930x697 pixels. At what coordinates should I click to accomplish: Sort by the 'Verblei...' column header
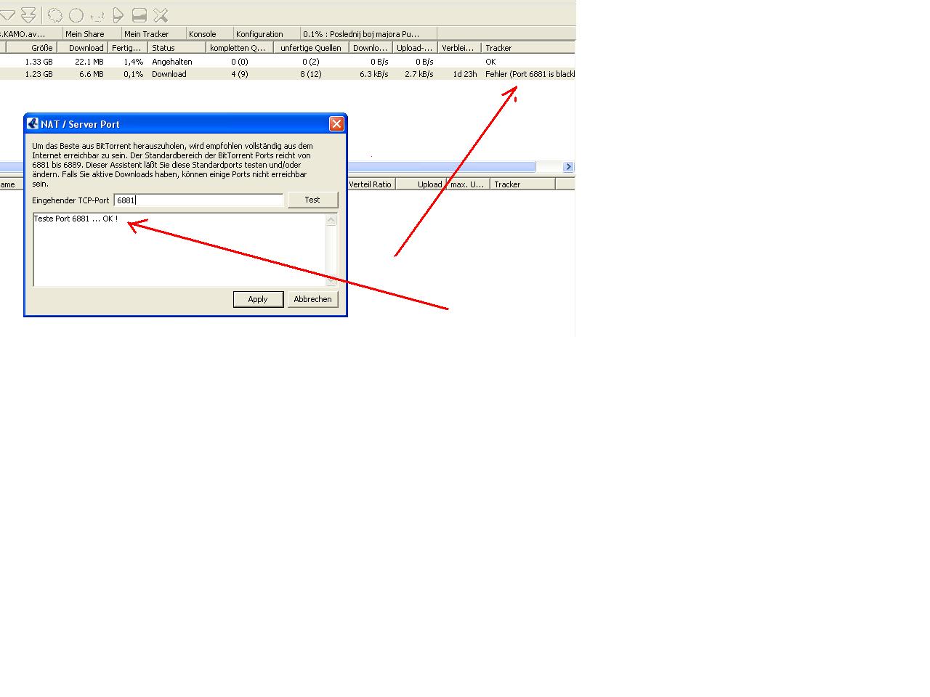459,48
